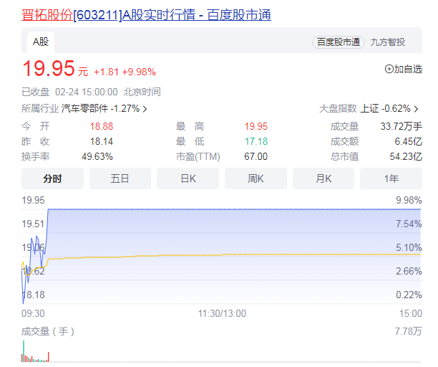Select the A股 tab
Image resolution: width=438 pixels, height=367 pixels.
point(41,42)
